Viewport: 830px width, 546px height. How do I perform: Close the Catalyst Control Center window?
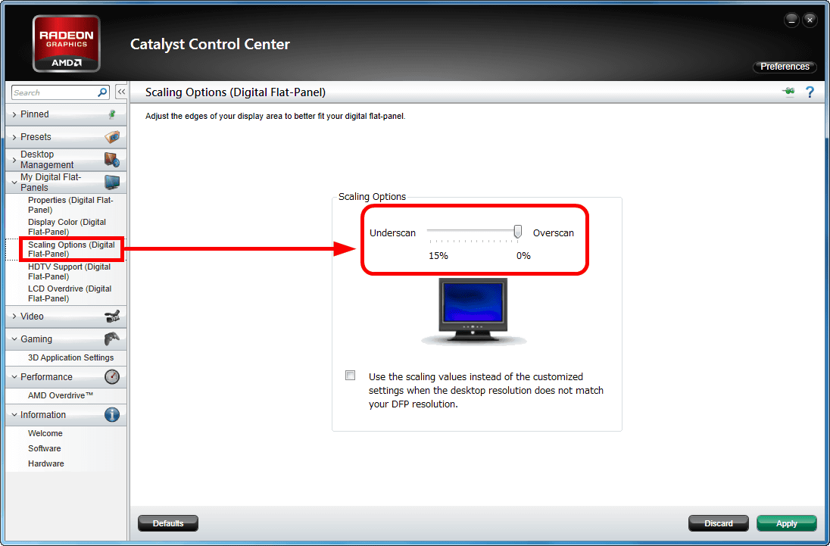(x=810, y=20)
